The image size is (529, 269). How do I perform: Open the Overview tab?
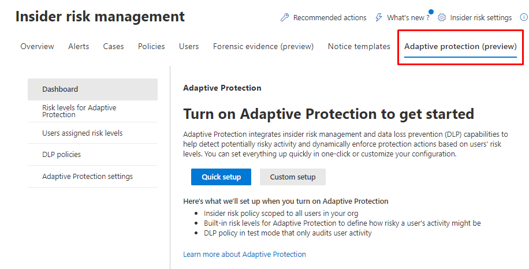[x=37, y=46]
